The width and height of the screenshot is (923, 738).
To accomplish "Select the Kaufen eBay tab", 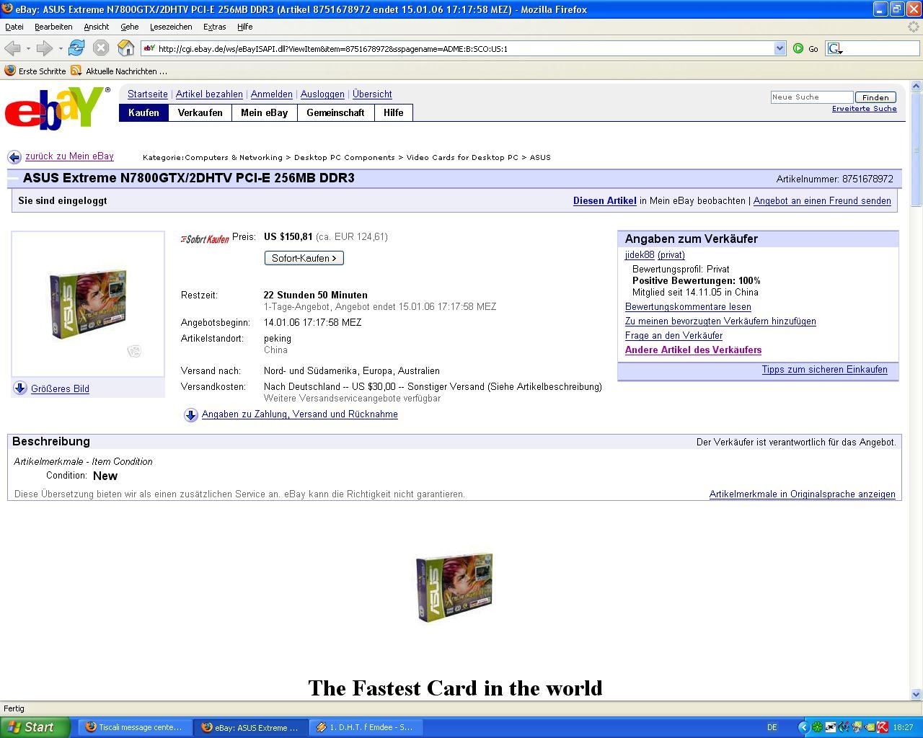I will (143, 112).
